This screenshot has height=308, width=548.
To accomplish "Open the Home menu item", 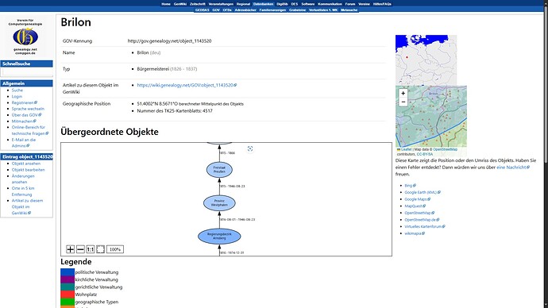I will pyautogui.click(x=166, y=4).
